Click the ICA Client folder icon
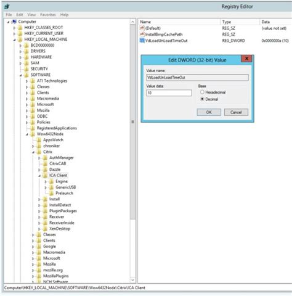Screen dimensions: 292x296 (45, 176)
